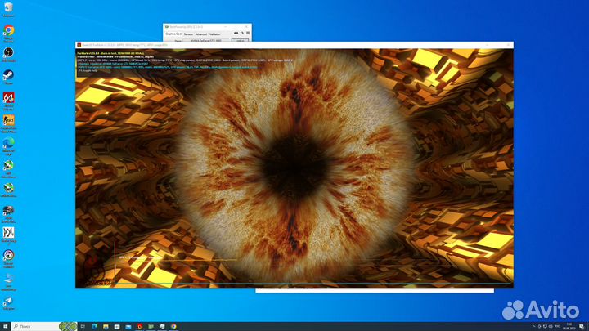Image resolution: width=589 pixels, height=331 pixels.
Task: Open the notification center icon
Action: [x=582, y=326]
